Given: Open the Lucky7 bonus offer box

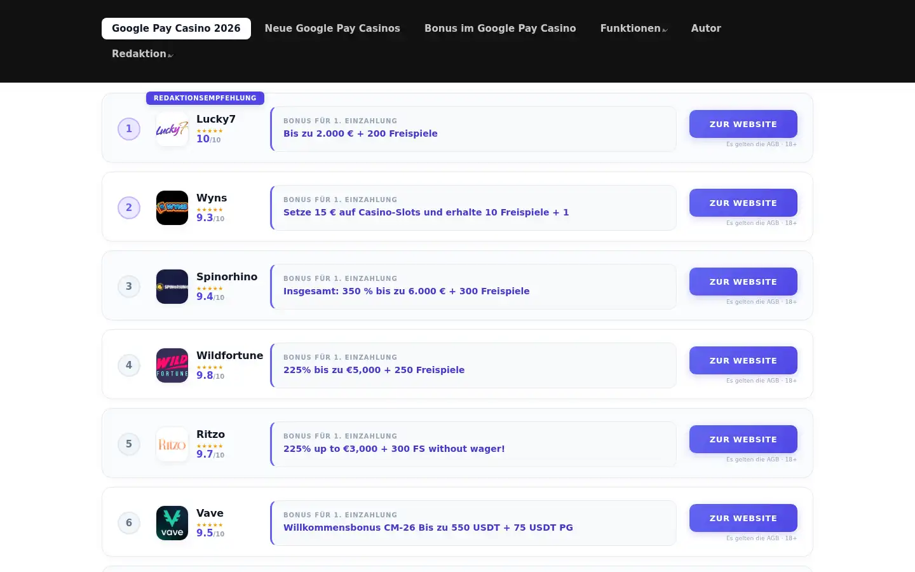Looking at the screenshot, I should click(473, 129).
